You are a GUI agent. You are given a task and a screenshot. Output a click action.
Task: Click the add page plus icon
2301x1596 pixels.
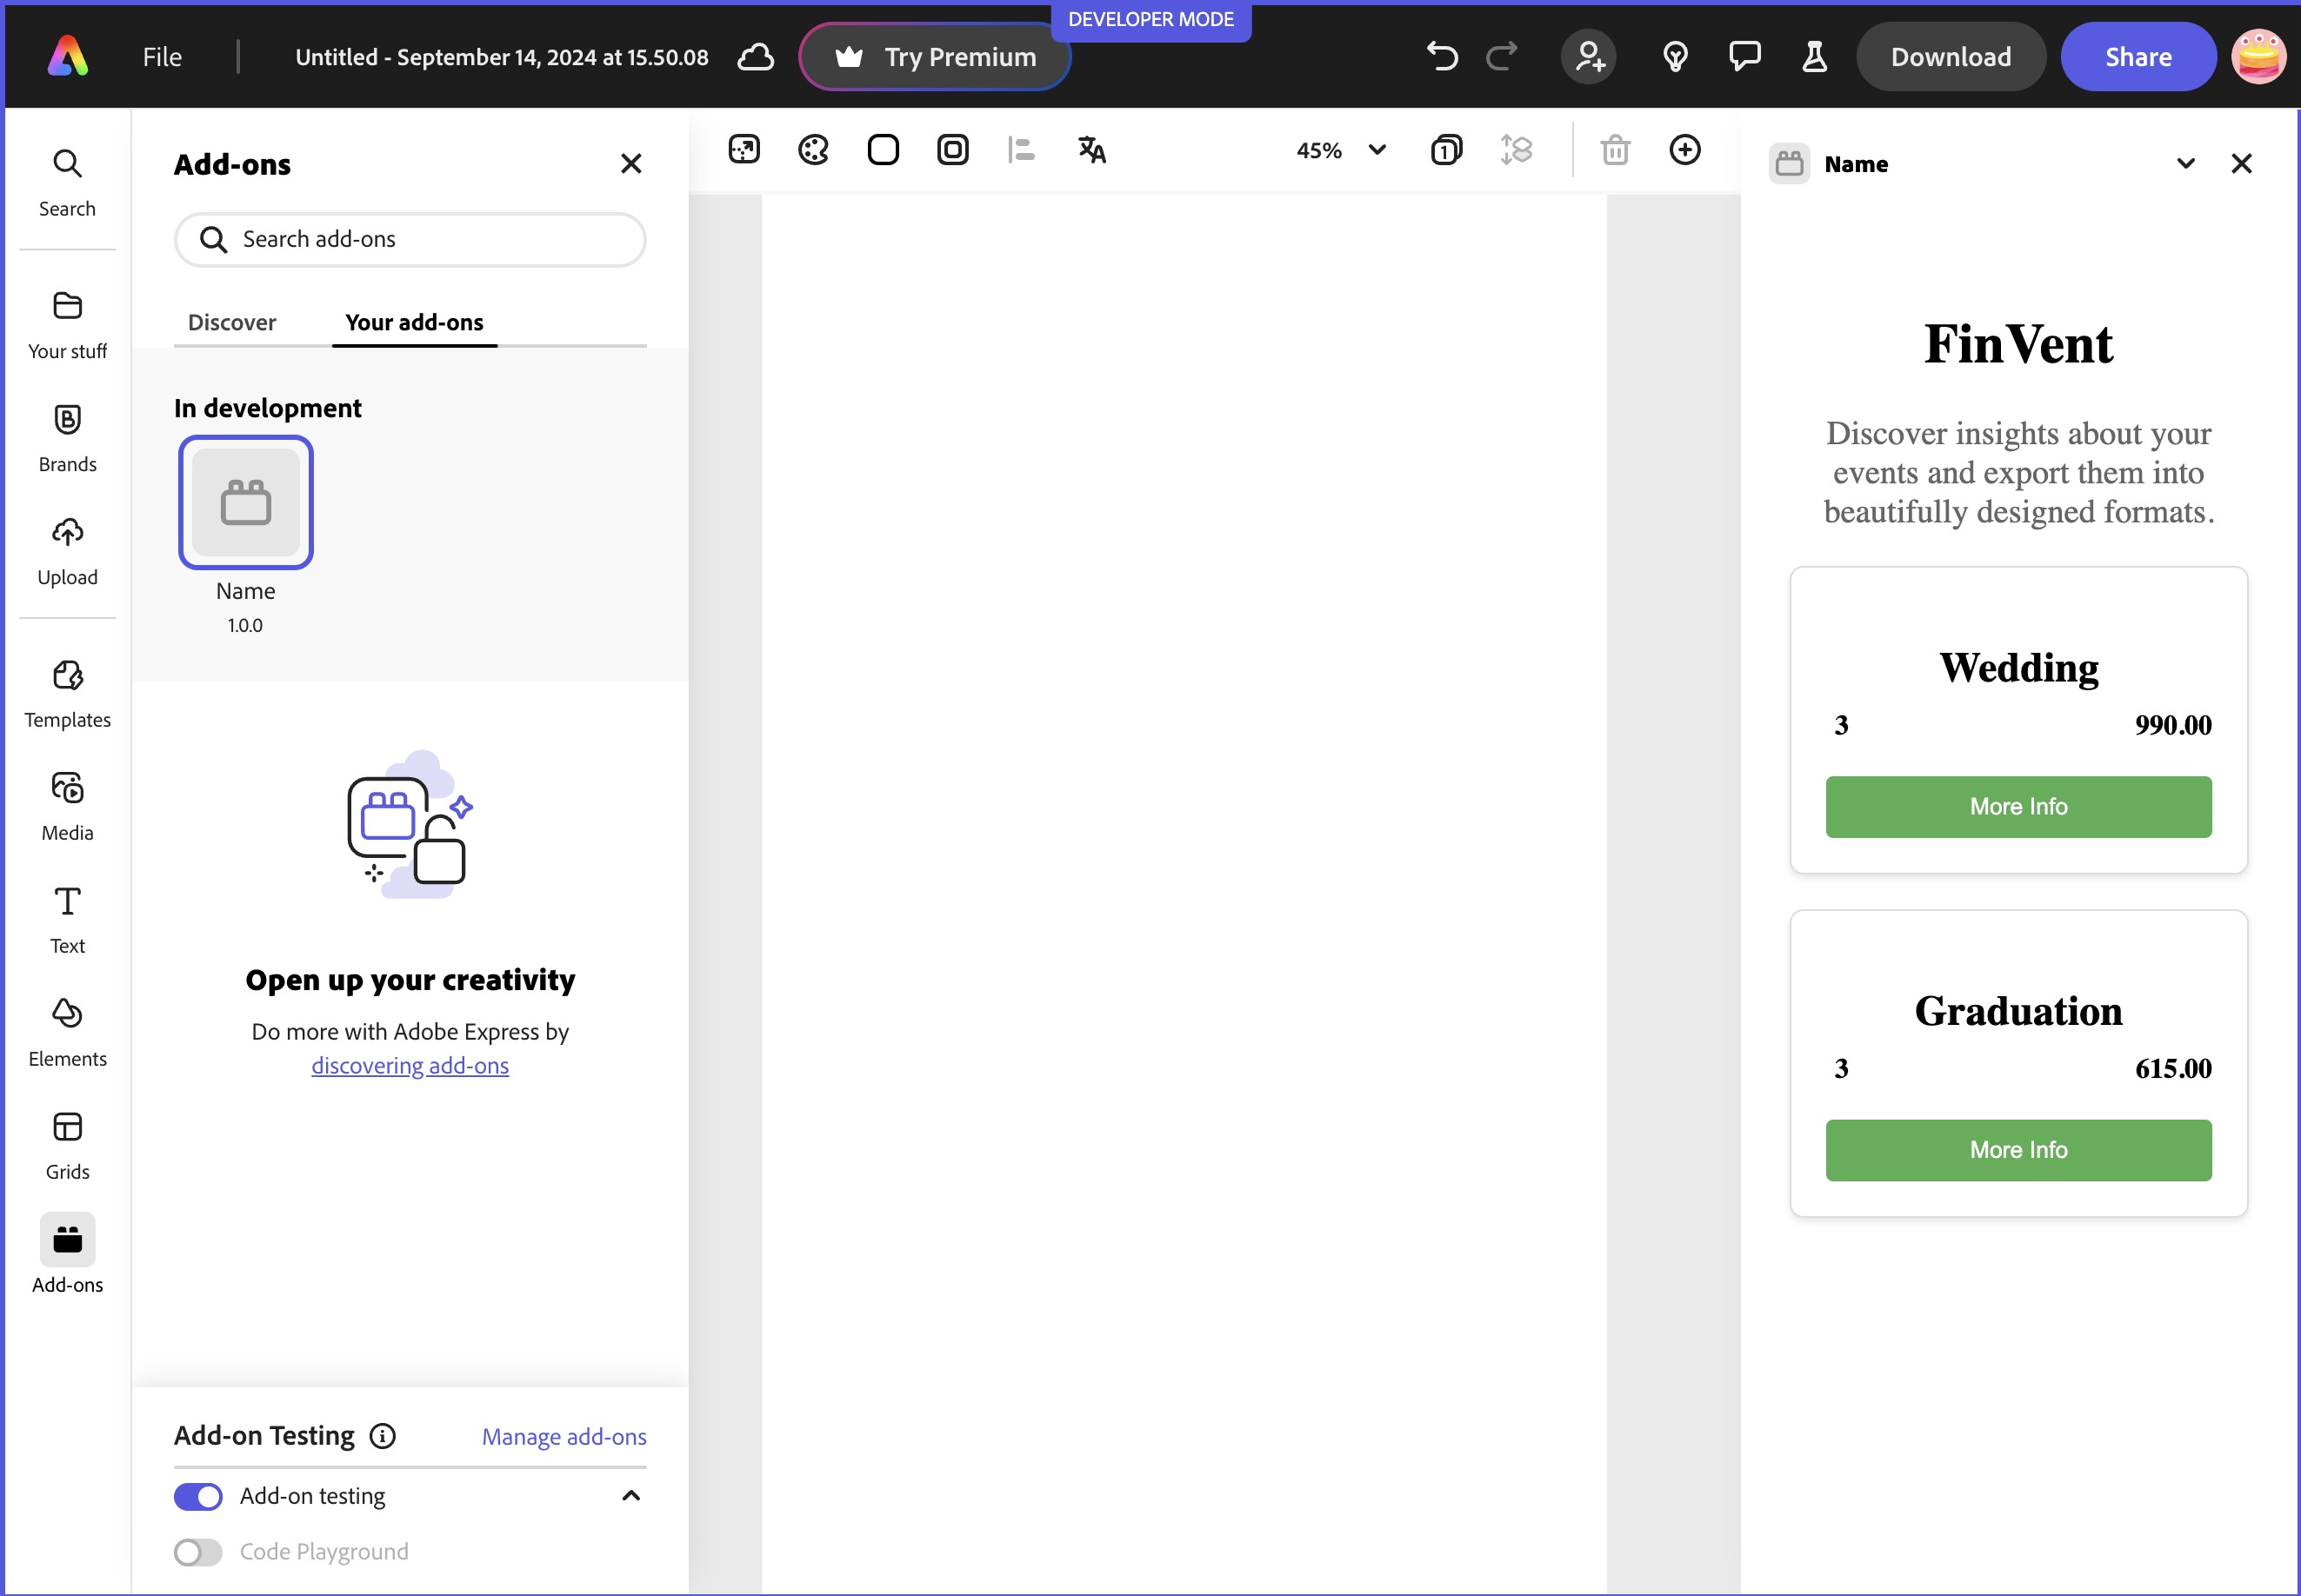tap(1684, 150)
